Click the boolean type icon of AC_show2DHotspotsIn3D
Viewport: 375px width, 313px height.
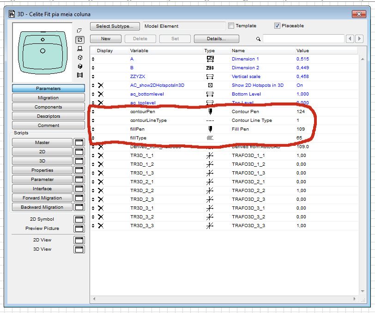[x=210, y=85]
